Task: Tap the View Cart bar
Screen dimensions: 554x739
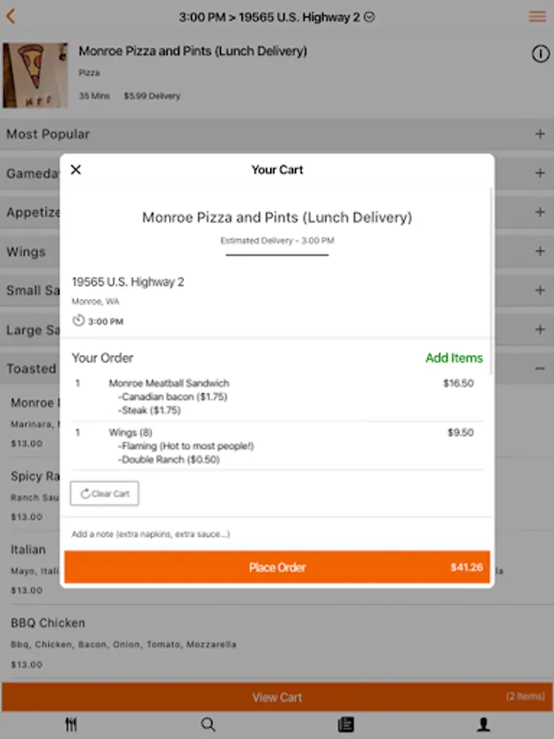Action: pyautogui.click(x=277, y=697)
